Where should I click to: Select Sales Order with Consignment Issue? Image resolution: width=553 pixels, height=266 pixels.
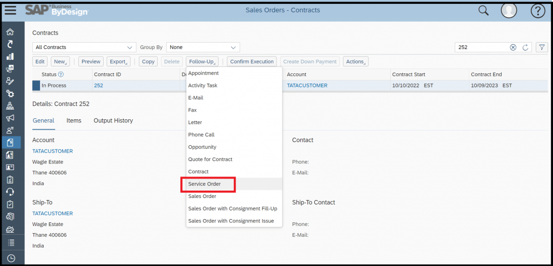click(231, 221)
